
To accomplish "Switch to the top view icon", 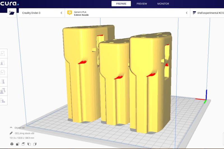I will coord(23,144).
